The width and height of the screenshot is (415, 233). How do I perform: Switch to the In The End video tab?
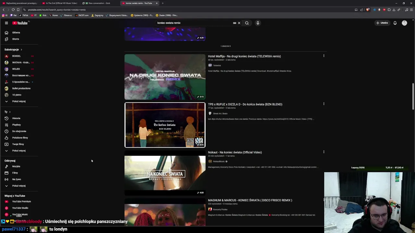coord(60,3)
